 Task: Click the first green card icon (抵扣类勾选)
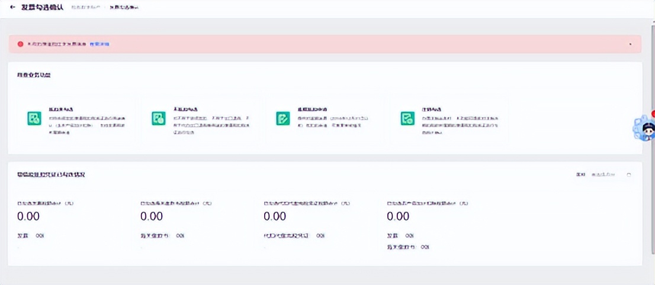[x=34, y=118]
